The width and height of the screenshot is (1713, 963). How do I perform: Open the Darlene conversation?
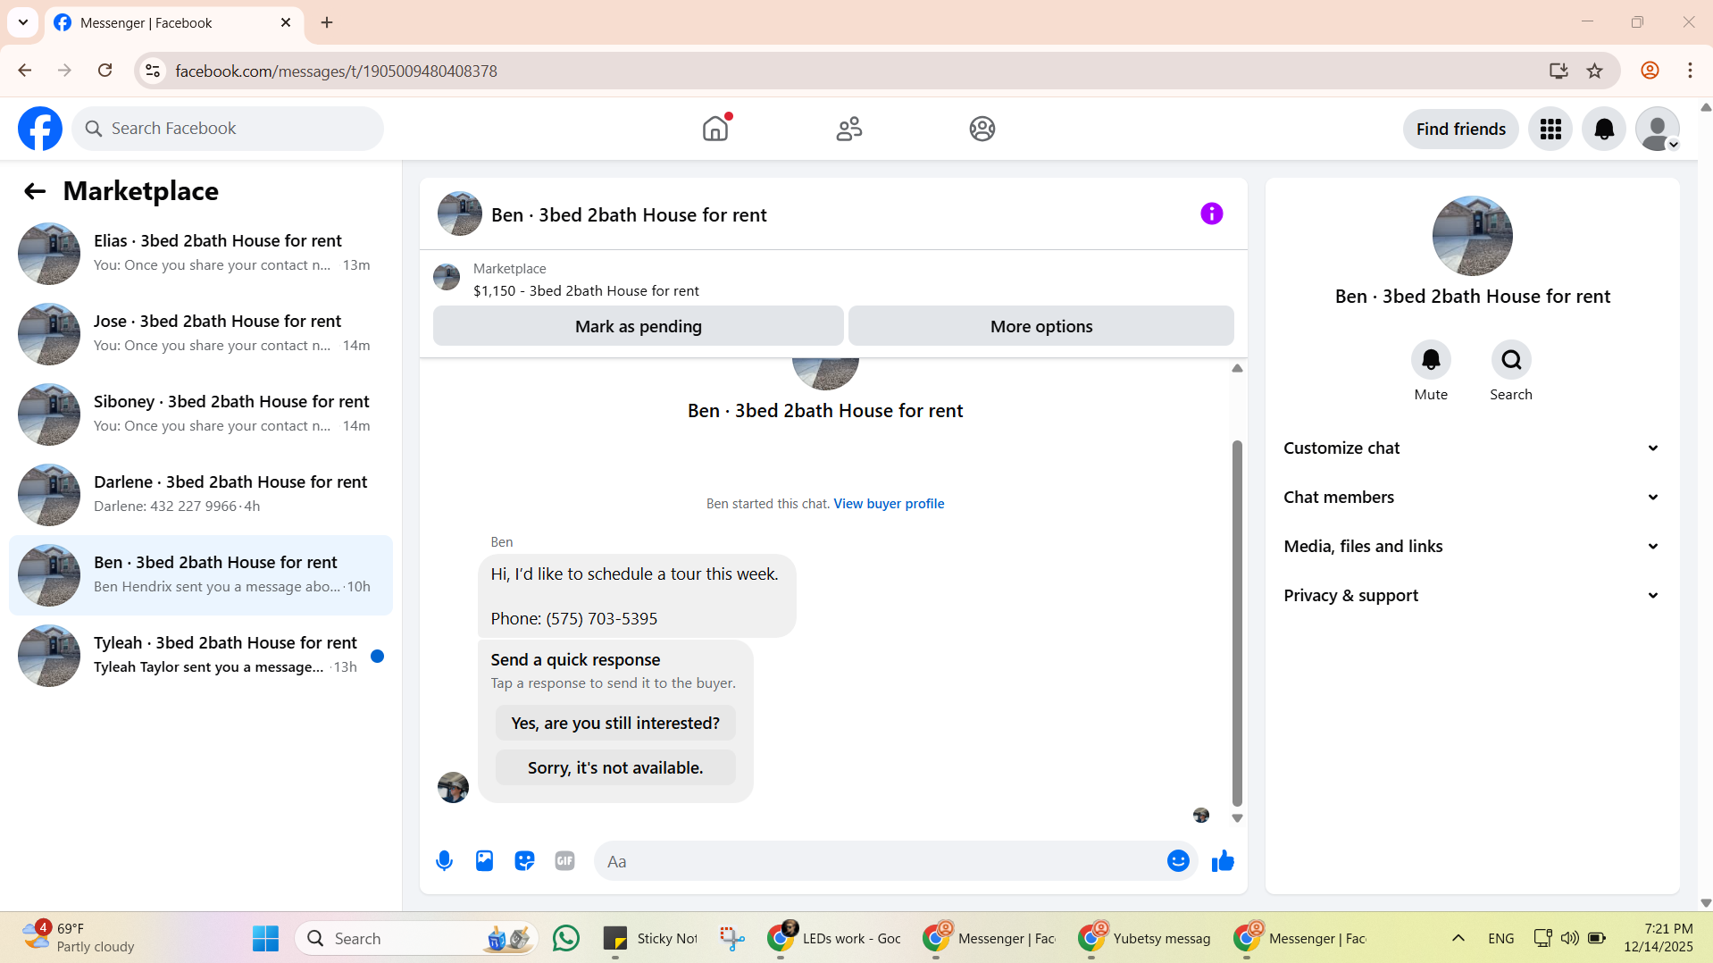(201, 495)
